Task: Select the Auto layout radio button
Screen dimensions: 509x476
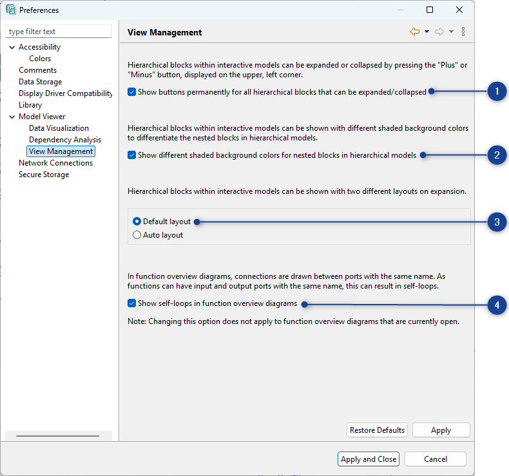Action: 137,235
